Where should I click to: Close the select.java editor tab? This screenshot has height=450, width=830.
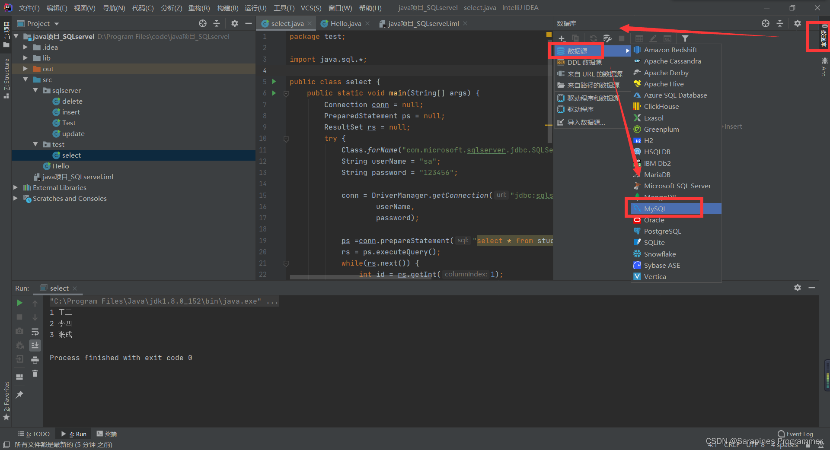pos(310,23)
